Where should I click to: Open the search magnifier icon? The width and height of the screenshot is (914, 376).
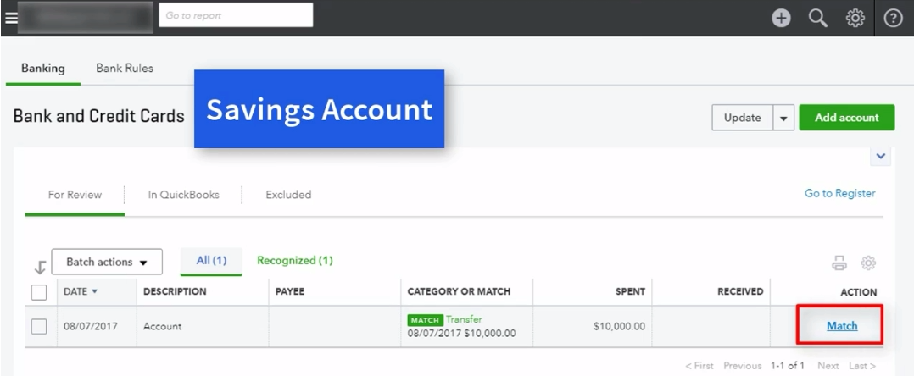pos(818,18)
